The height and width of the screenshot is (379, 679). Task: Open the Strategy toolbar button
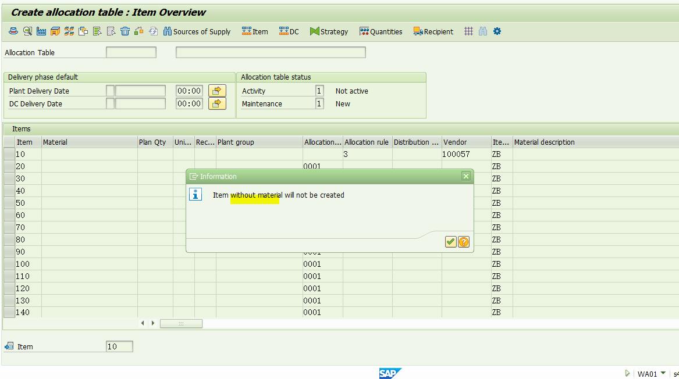click(x=329, y=31)
